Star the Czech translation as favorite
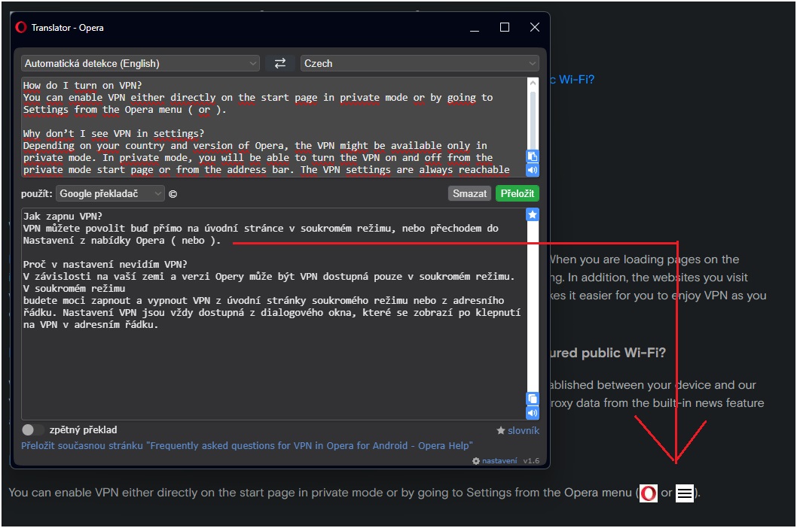 532,215
